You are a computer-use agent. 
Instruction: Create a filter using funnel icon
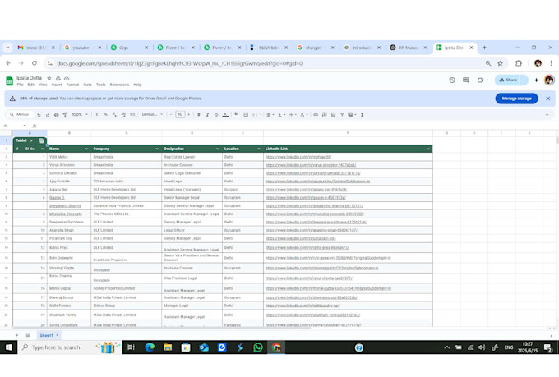[342, 115]
